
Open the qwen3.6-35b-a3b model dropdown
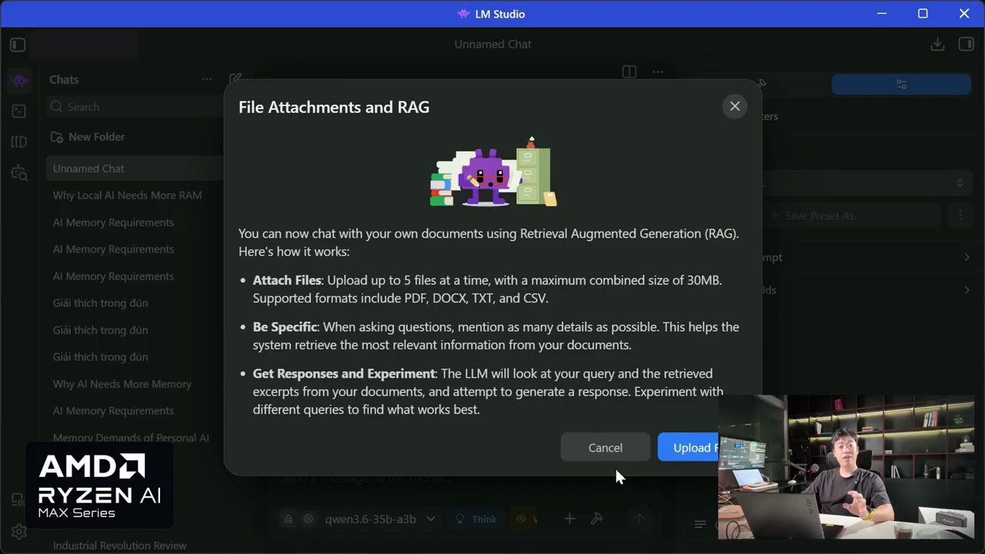click(x=380, y=519)
